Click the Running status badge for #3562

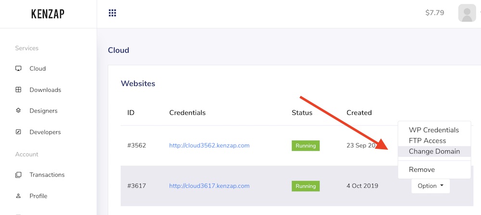tap(305, 145)
